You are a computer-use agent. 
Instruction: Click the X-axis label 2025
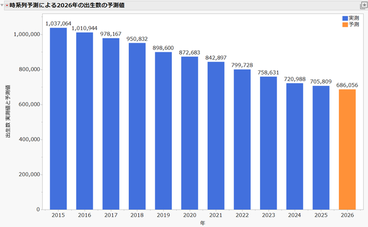(321, 215)
